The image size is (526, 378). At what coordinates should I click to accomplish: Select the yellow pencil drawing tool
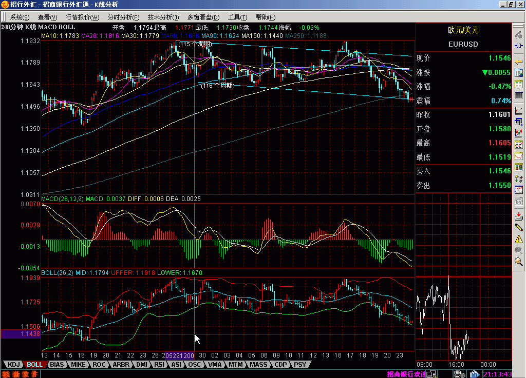coord(519,228)
